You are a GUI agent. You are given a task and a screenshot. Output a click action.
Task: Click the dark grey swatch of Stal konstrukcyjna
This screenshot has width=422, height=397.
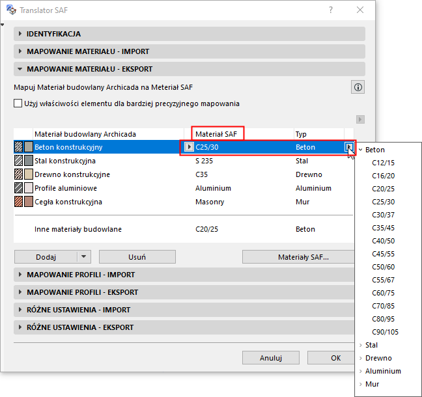(29, 161)
